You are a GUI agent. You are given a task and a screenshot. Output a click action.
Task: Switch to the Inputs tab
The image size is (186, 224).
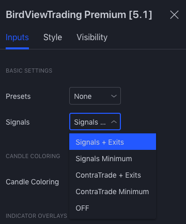pos(17,38)
